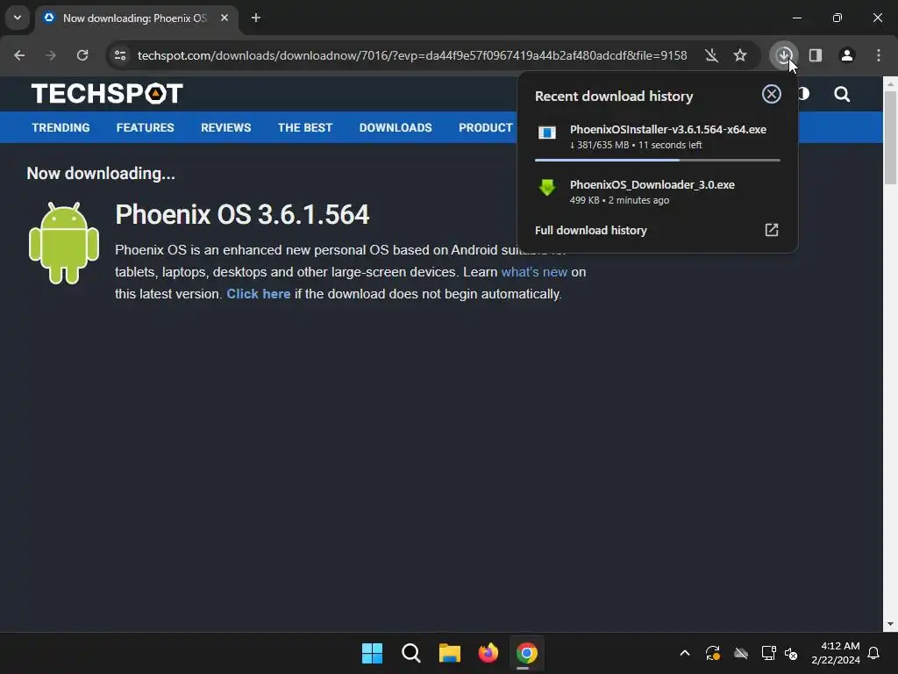This screenshot has height=674, width=898.
Task: Close the Recent download history popup
Action: [x=772, y=94]
